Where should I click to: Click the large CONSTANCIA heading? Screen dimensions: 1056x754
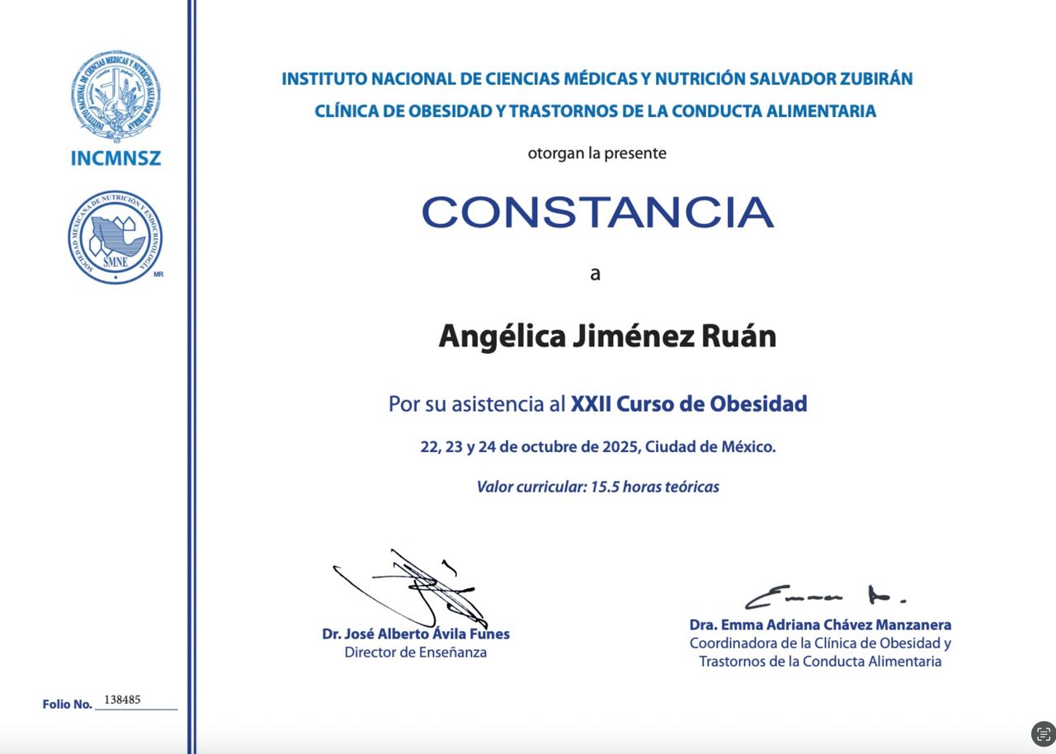click(597, 213)
